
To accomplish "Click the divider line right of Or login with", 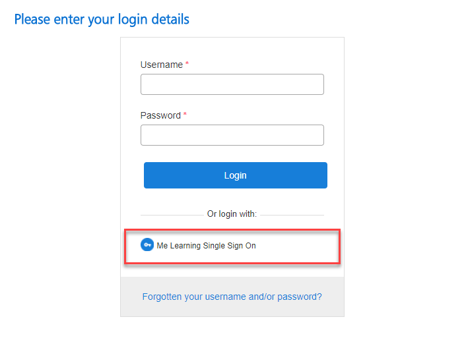I will [292, 215].
